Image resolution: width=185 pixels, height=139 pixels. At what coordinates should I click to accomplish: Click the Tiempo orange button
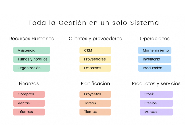[x=95, y=112]
